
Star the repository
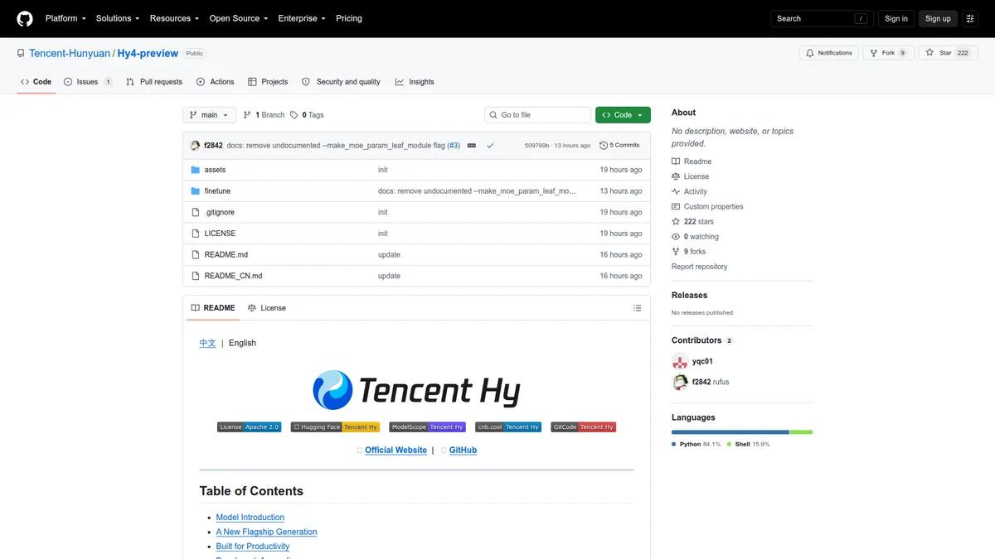948,53
